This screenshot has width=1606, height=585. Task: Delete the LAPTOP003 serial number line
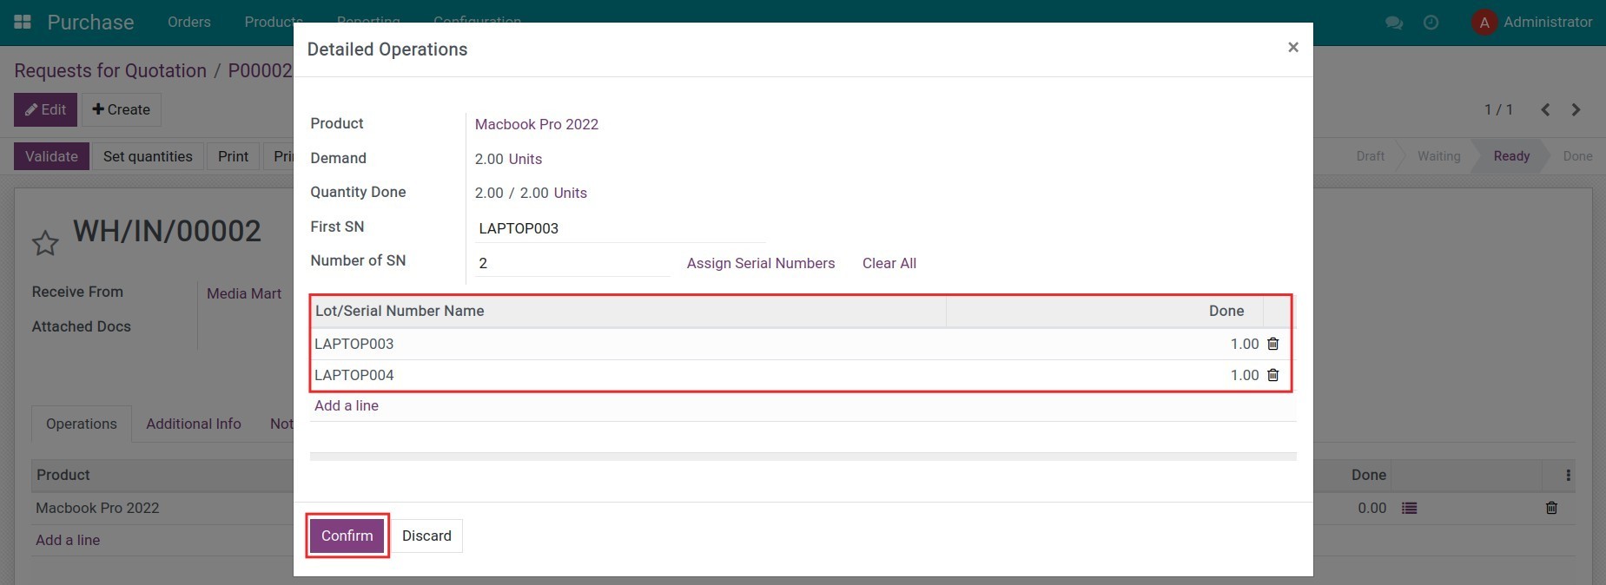1272,344
